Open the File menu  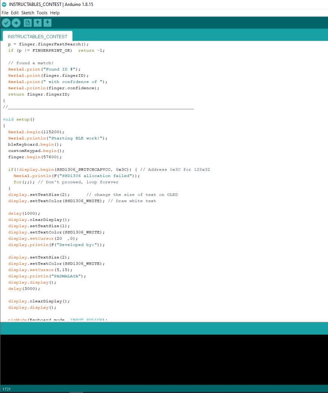point(5,13)
